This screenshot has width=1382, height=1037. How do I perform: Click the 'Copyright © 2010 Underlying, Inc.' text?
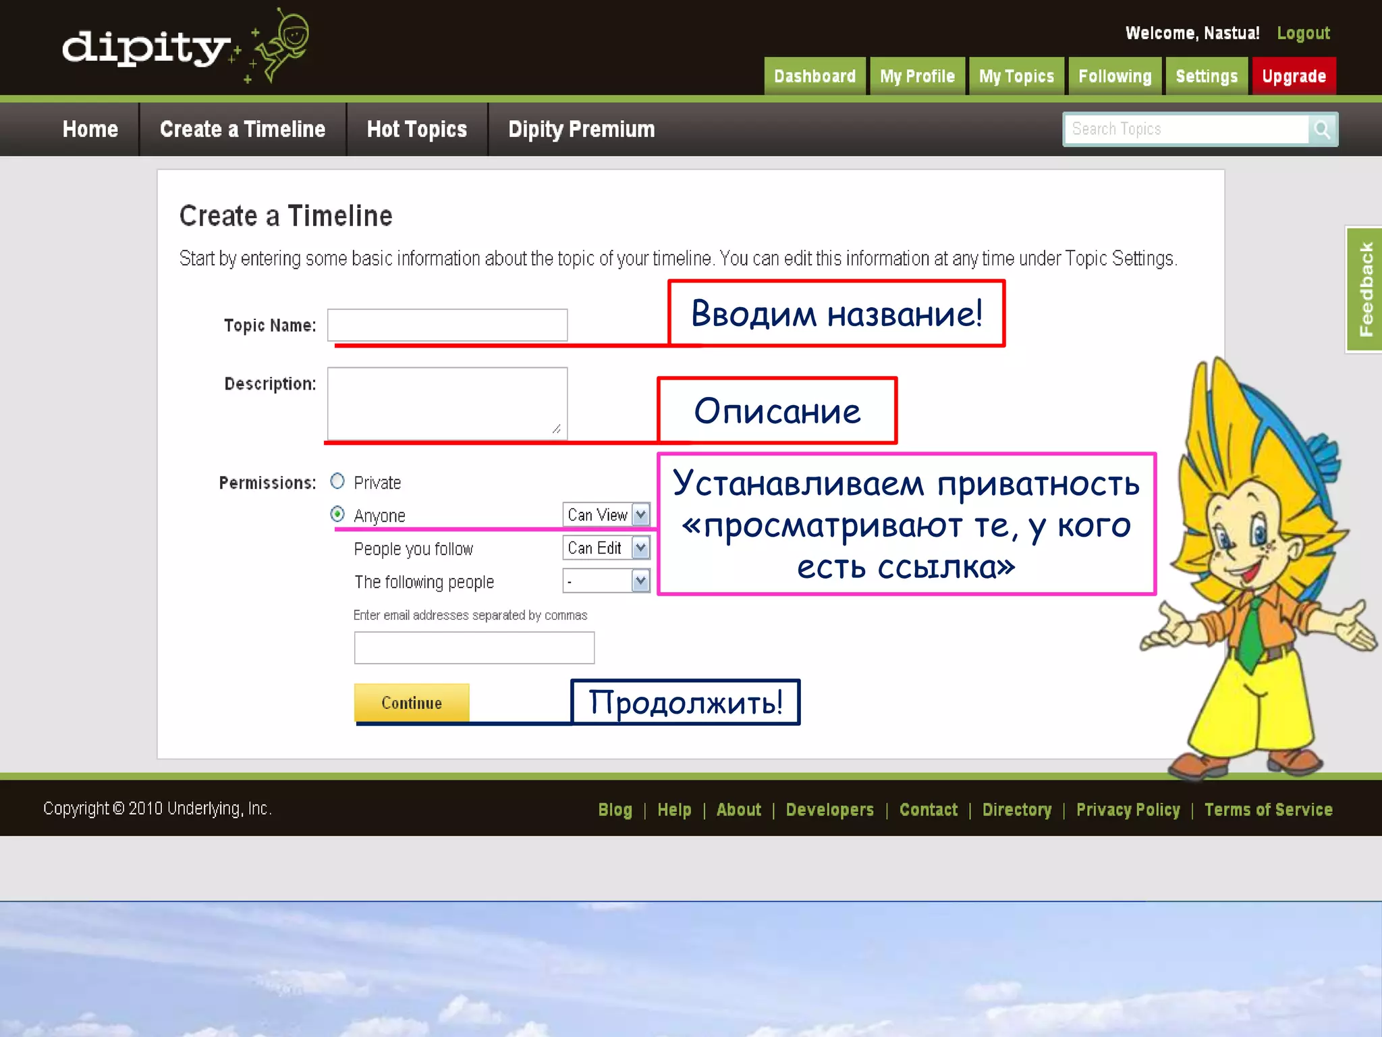(158, 809)
